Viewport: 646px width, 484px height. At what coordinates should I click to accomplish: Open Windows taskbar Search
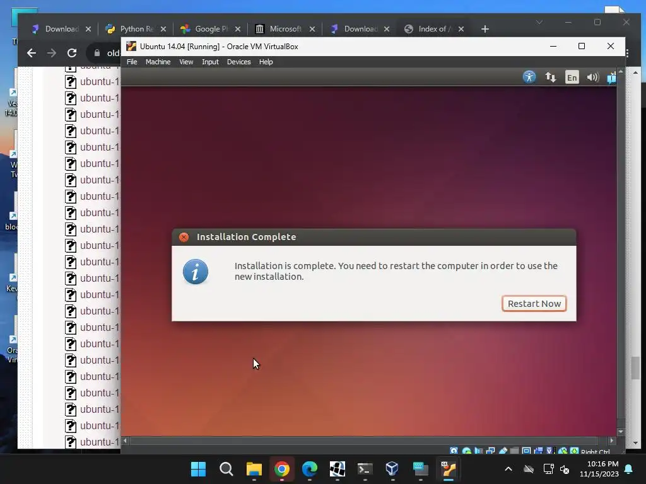tap(226, 469)
